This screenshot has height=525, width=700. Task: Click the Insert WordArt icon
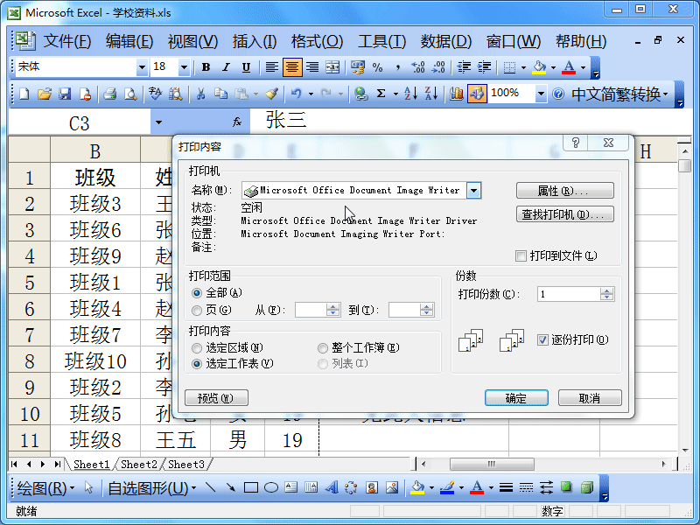332,487
